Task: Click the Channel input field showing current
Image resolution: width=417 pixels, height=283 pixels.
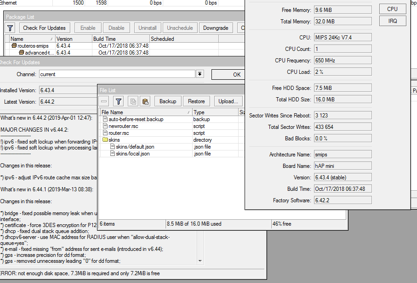Action: 117,74
